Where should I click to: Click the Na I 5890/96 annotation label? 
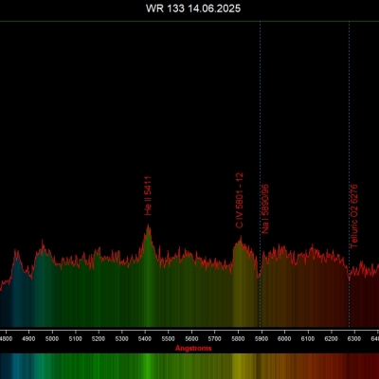(265, 209)
